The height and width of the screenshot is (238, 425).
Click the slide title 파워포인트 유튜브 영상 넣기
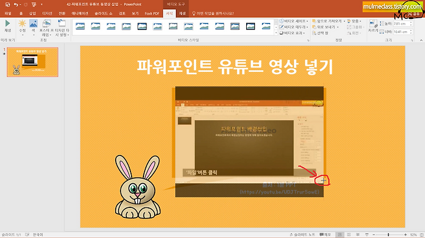point(235,67)
